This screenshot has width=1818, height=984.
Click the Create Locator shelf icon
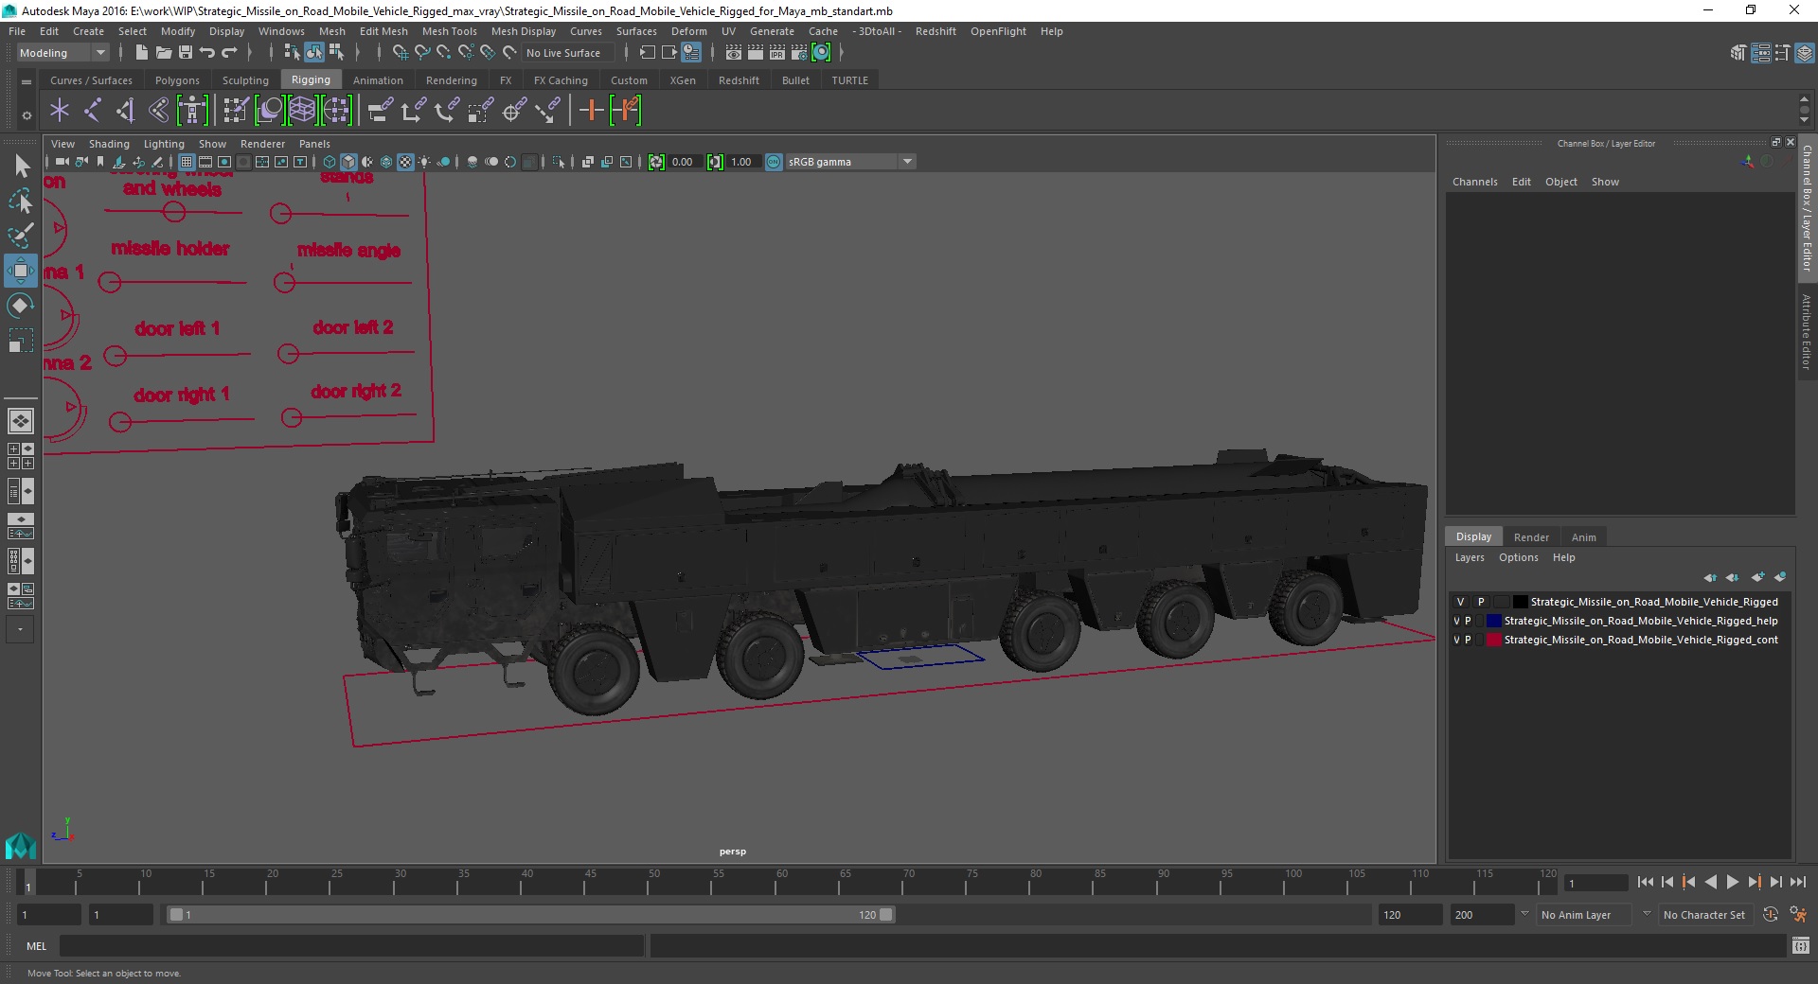(60, 111)
